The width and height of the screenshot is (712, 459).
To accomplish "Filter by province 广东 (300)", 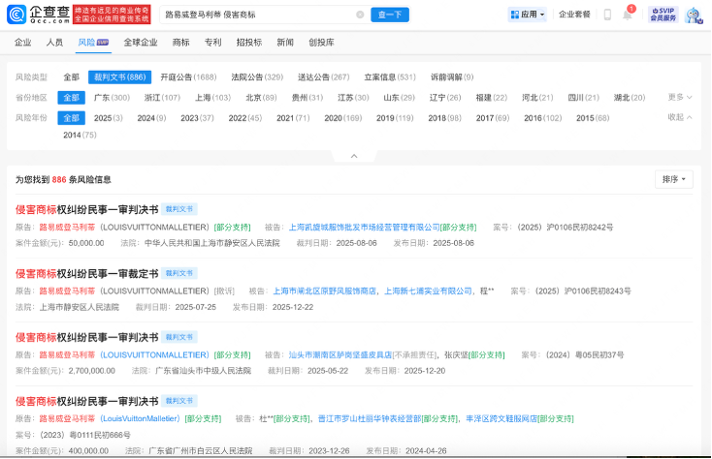I will coord(112,98).
